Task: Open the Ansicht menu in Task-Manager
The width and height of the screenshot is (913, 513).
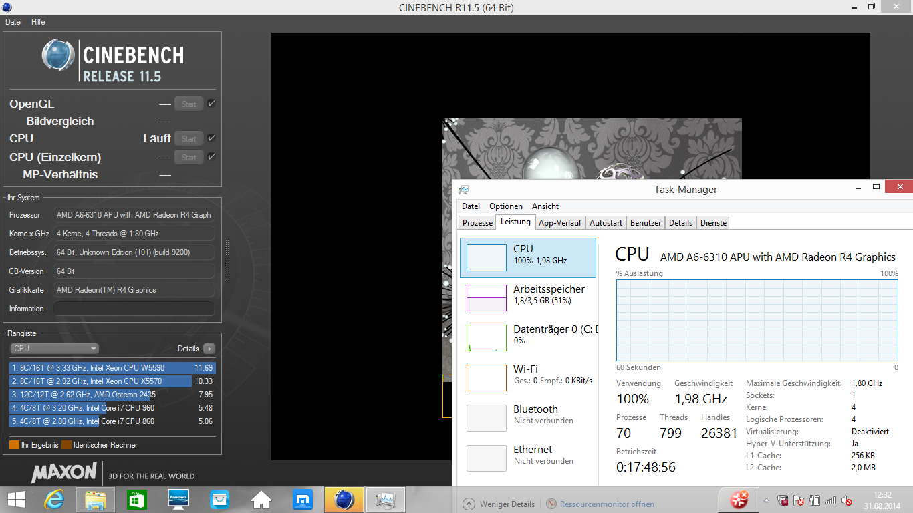Action: coord(545,206)
